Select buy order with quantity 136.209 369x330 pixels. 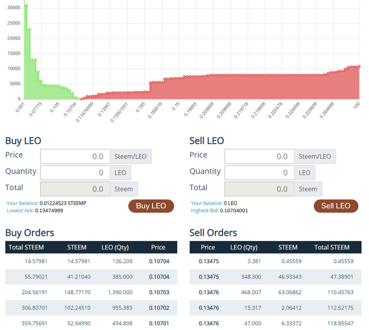pyautogui.click(x=91, y=261)
